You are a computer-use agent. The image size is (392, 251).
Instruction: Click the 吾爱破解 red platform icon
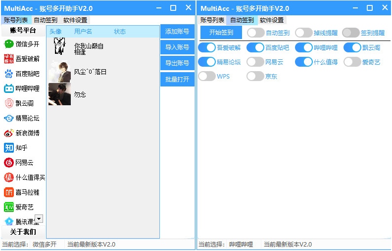pos(9,59)
